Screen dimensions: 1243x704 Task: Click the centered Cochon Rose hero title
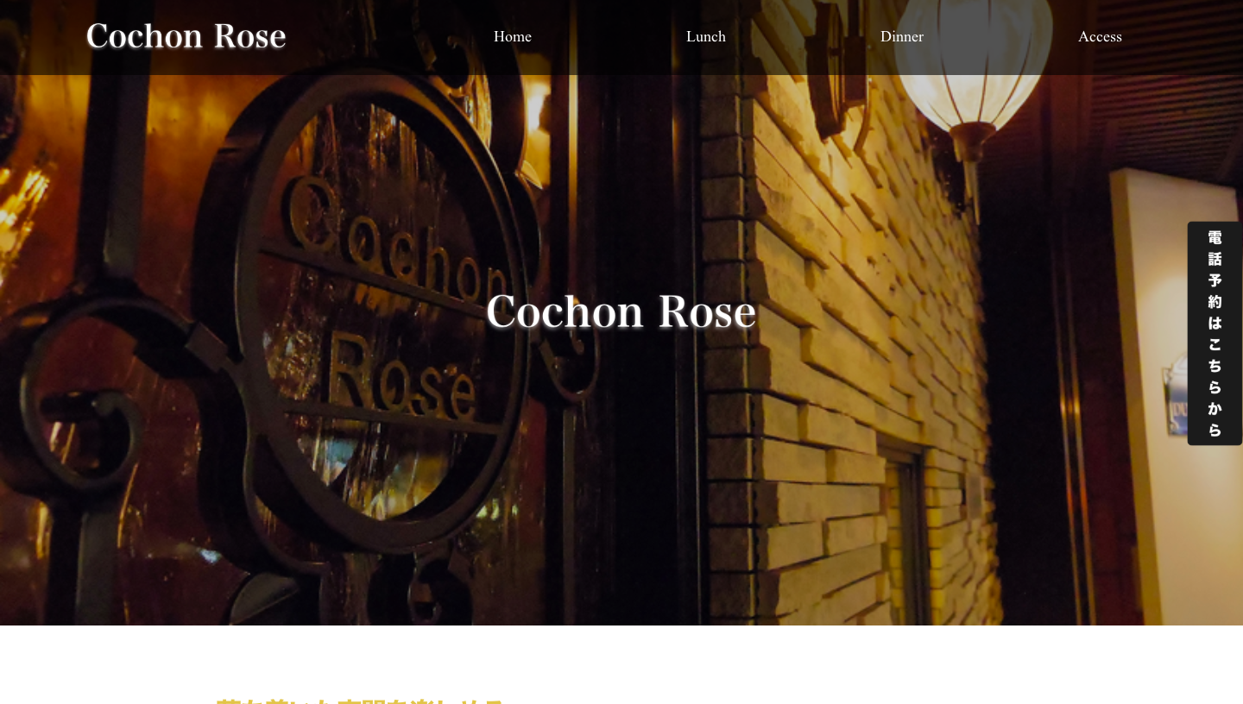(621, 311)
